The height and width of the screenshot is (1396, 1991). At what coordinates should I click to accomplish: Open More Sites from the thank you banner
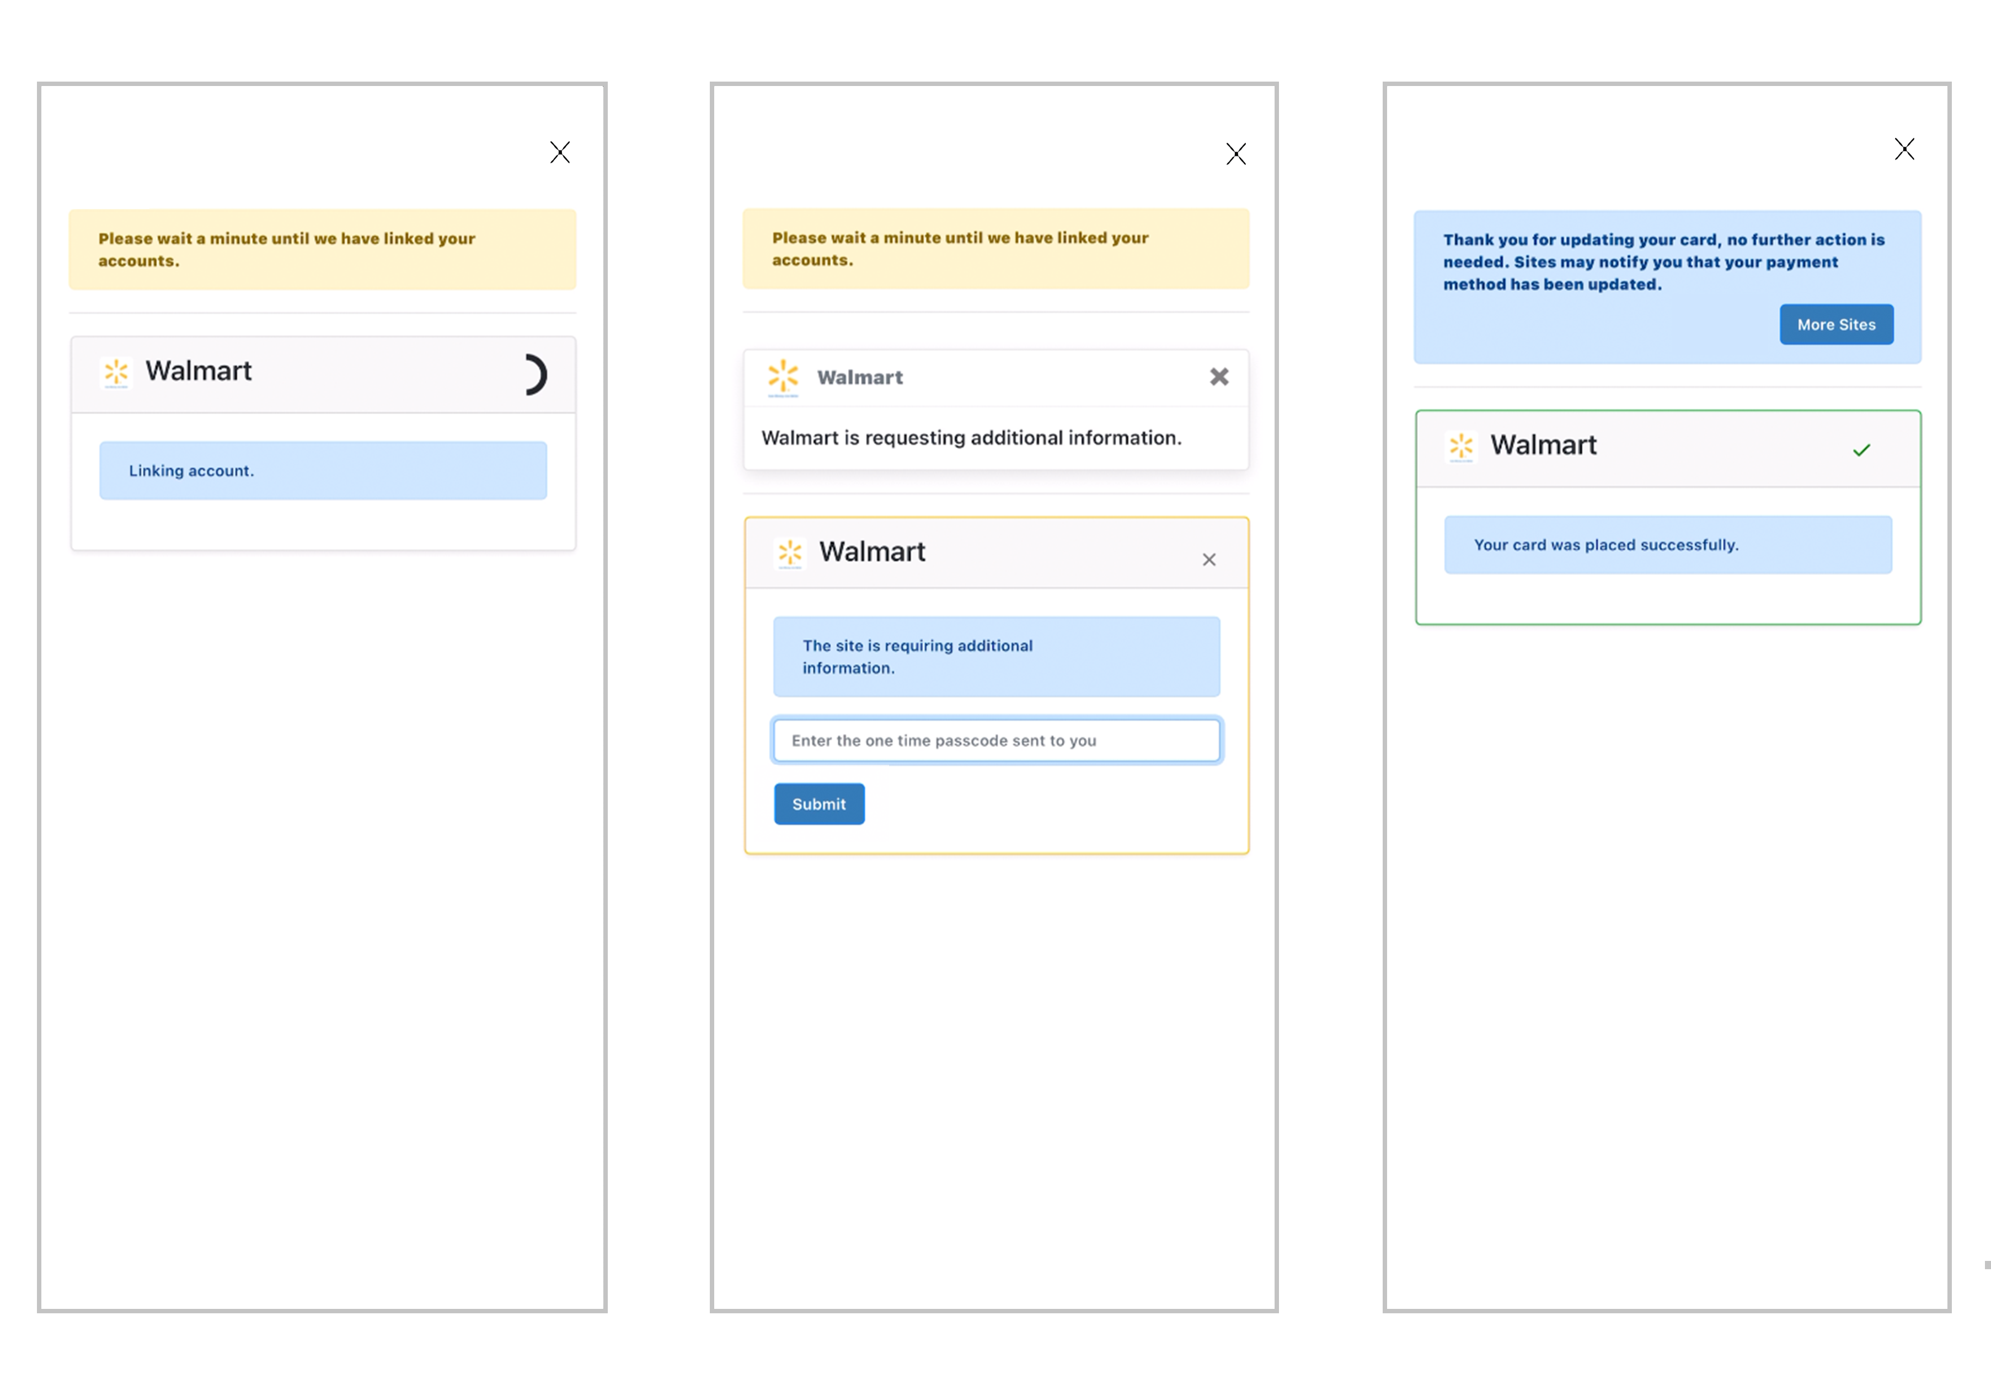pyautogui.click(x=1836, y=324)
